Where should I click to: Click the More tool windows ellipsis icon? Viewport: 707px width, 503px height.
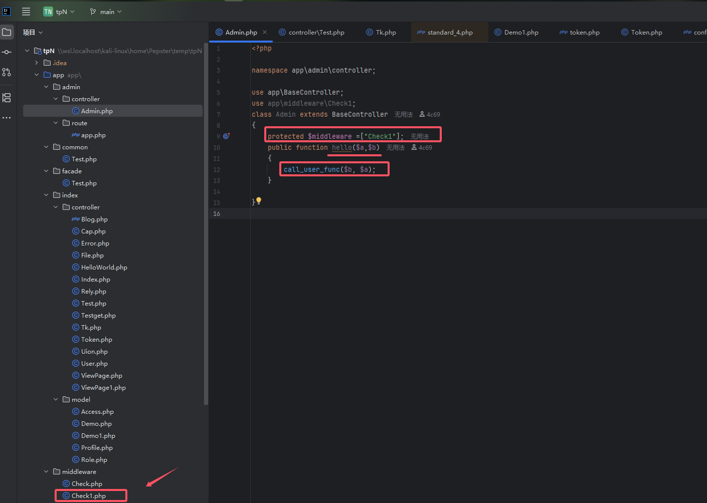point(7,118)
